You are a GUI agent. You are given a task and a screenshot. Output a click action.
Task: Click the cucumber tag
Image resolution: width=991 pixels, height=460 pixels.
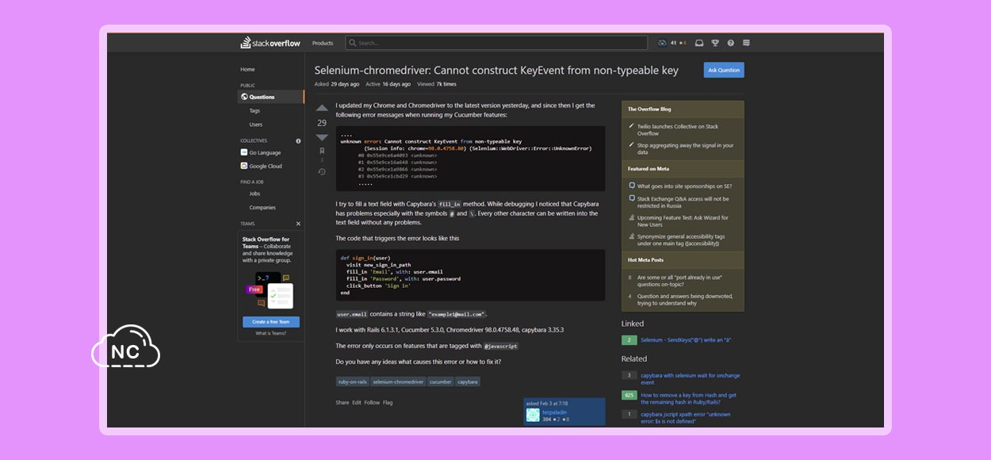pos(441,381)
